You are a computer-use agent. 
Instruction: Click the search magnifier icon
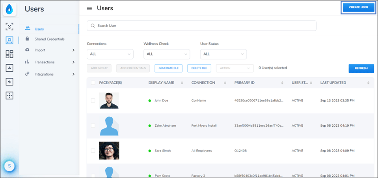click(x=93, y=26)
